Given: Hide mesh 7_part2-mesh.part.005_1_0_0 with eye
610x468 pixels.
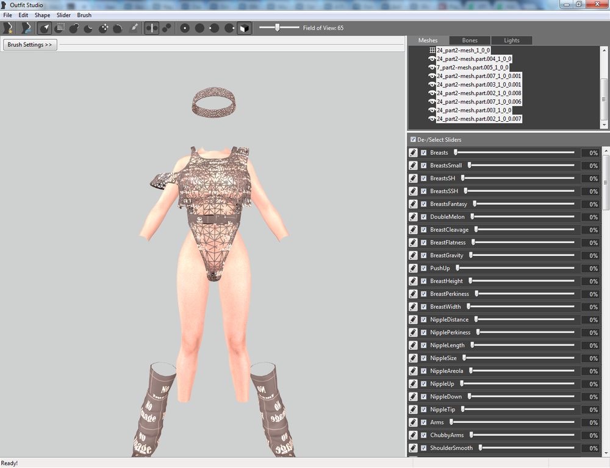Looking at the screenshot, I should click(x=432, y=67).
